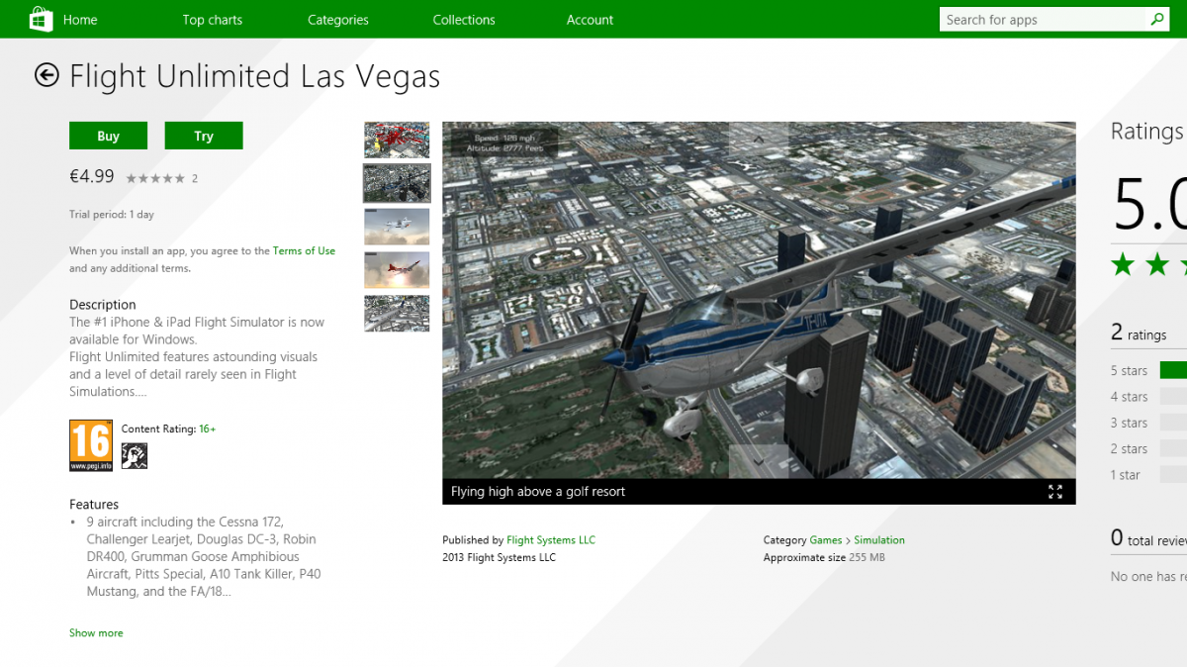Click 'Trial period: 1 day' text

[112, 215]
